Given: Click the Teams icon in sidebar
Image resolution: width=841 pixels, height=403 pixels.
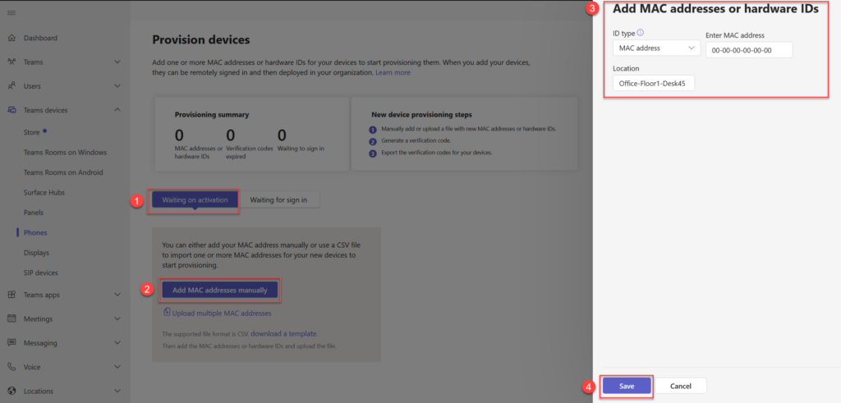Looking at the screenshot, I should pyautogui.click(x=11, y=62).
